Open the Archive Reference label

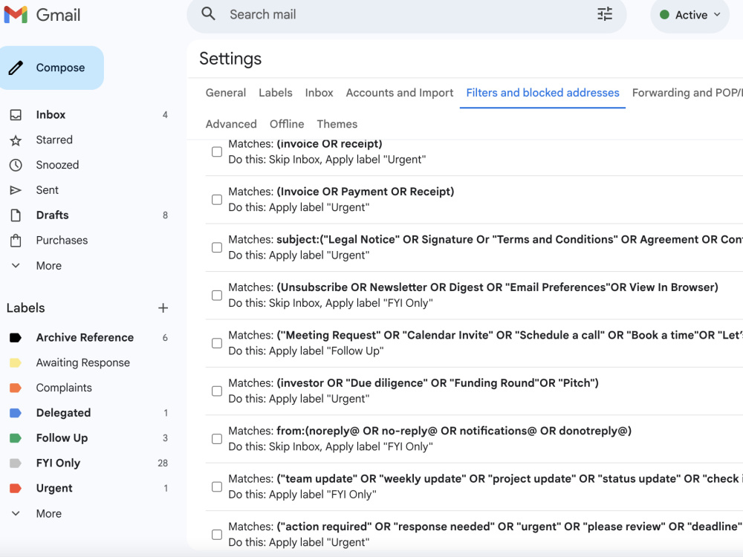(x=85, y=338)
